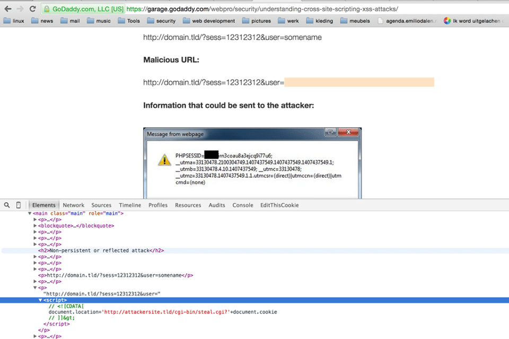Collapse the main class="main" node
Image resolution: width=509 pixels, height=339 pixels.
coord(30,213)
